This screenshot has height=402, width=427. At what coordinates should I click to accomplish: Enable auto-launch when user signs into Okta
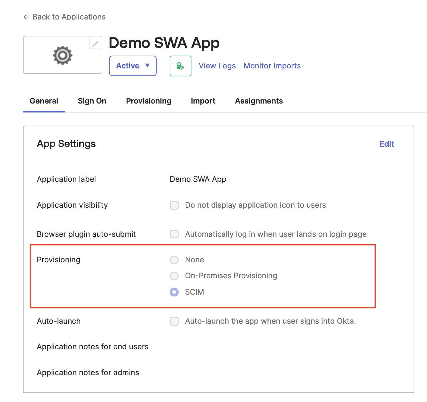click(x=174, y=321)
